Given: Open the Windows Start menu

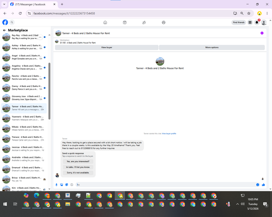Looking at the screenshot, I should pos(5,204).
